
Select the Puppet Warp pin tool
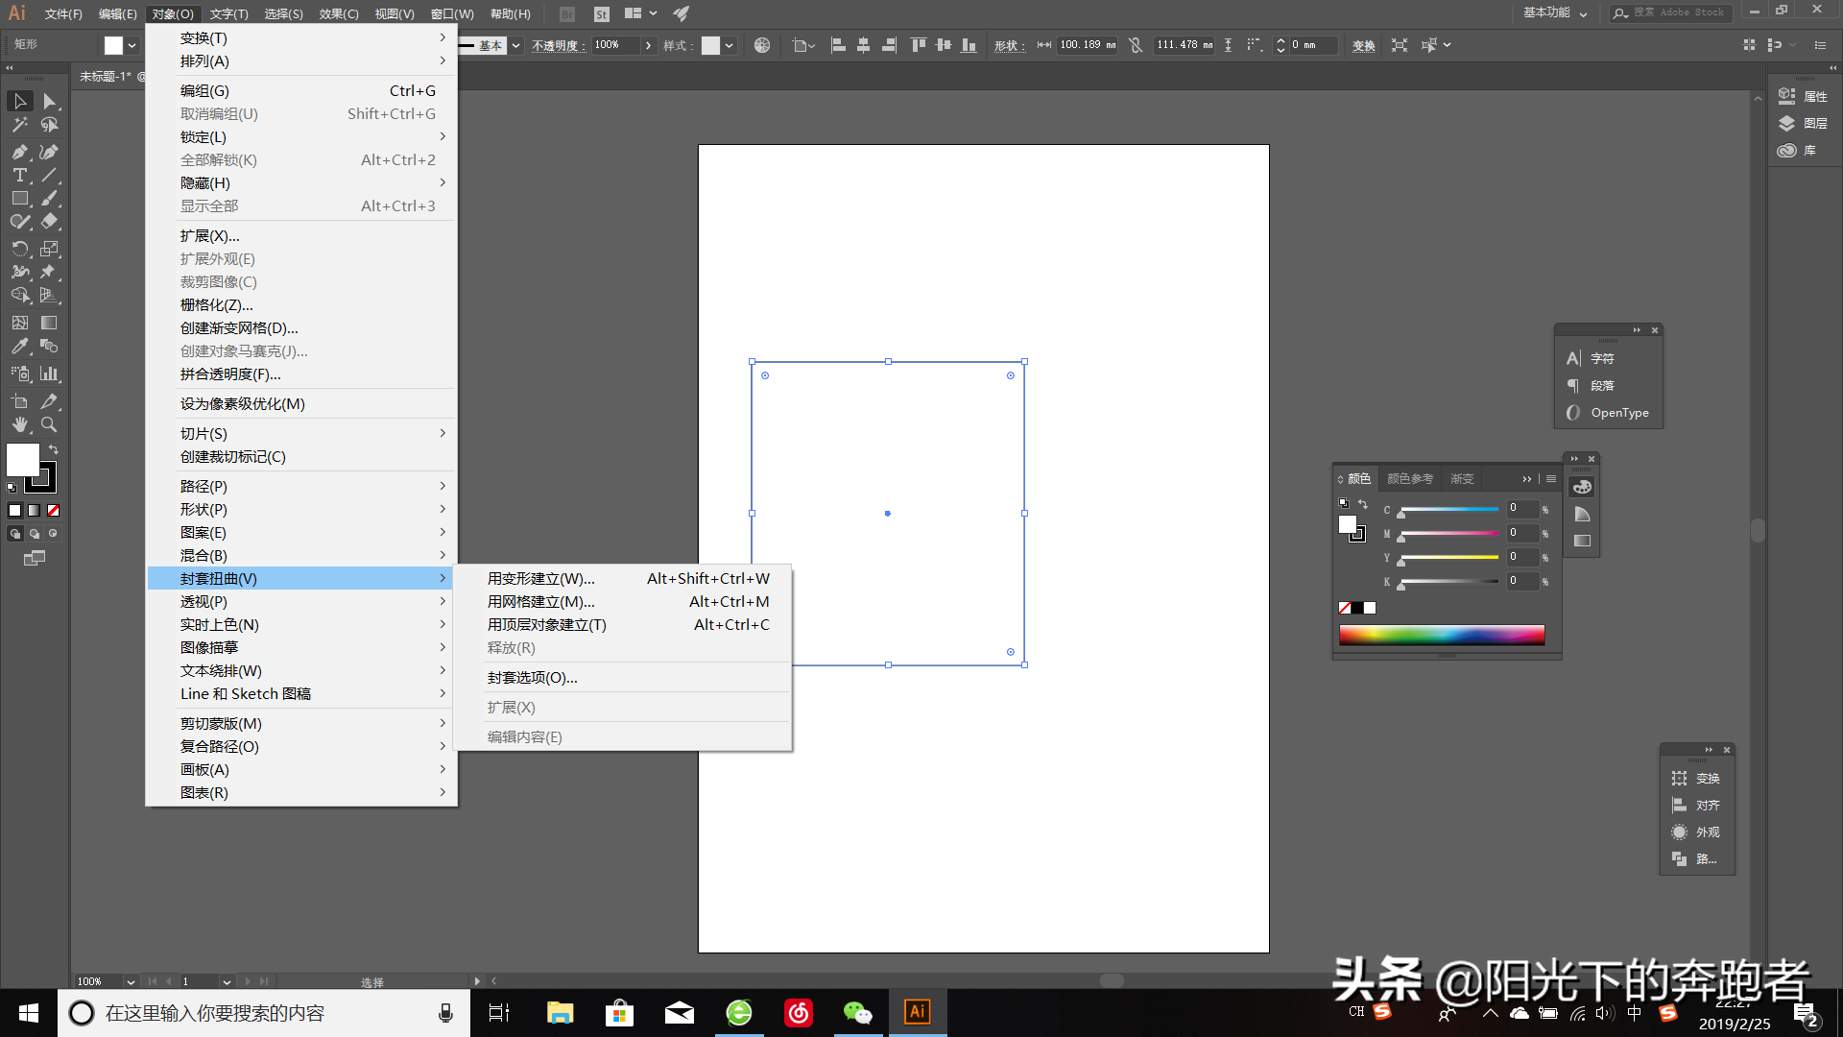49,272
